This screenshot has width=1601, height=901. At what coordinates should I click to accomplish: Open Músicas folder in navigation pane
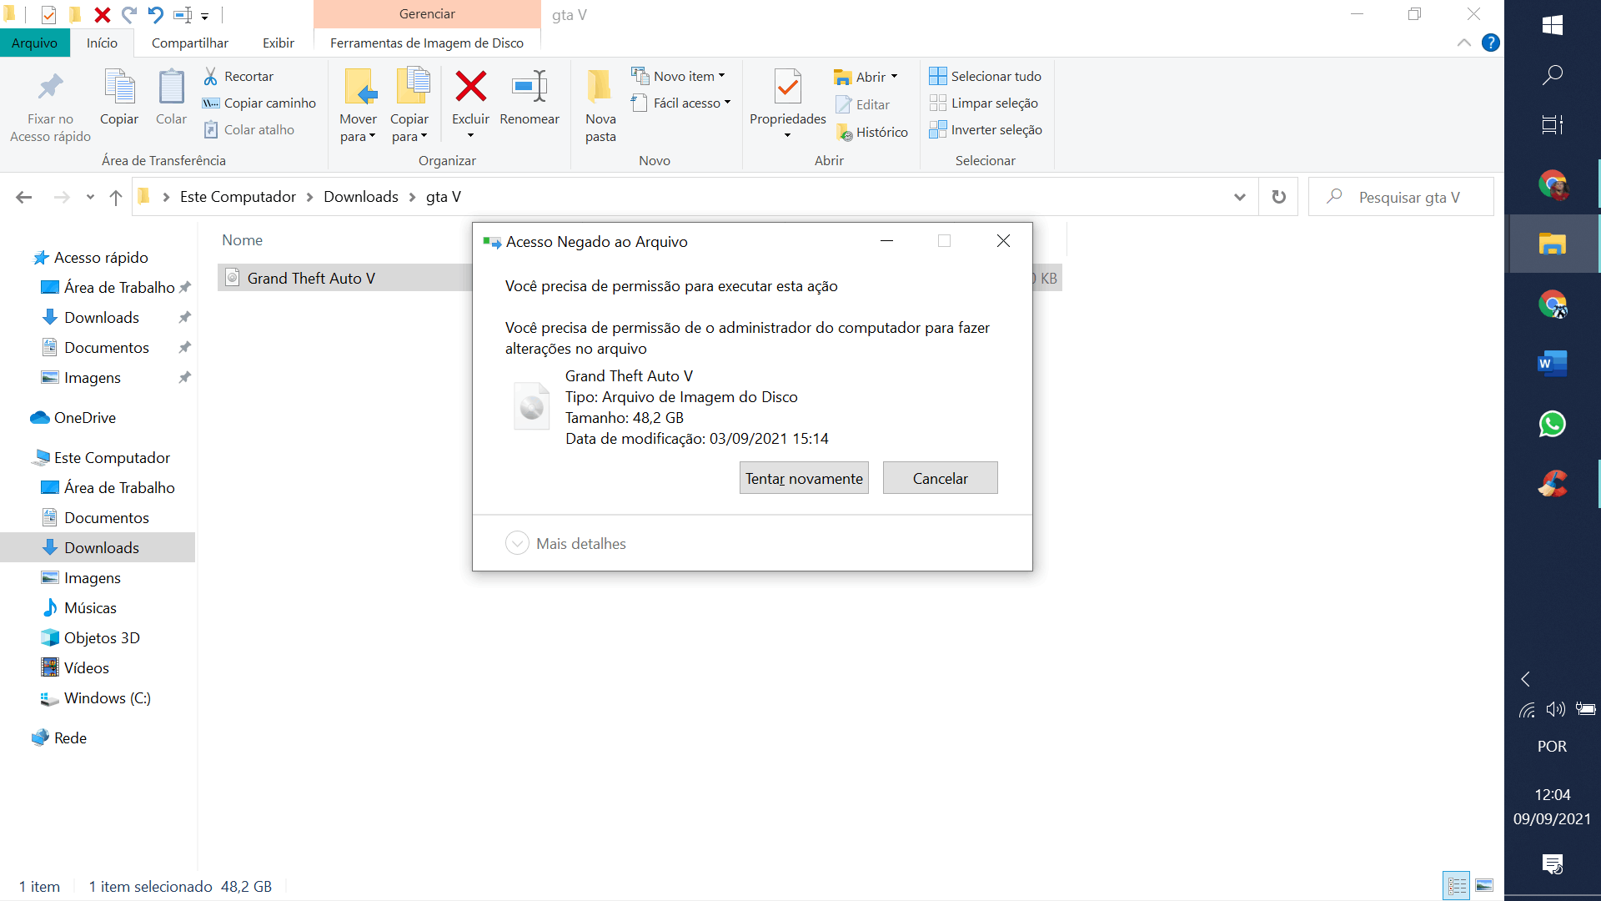click(90, 607)
